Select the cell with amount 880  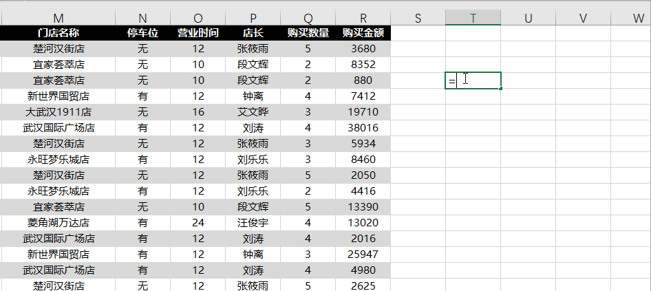(363, 80)
